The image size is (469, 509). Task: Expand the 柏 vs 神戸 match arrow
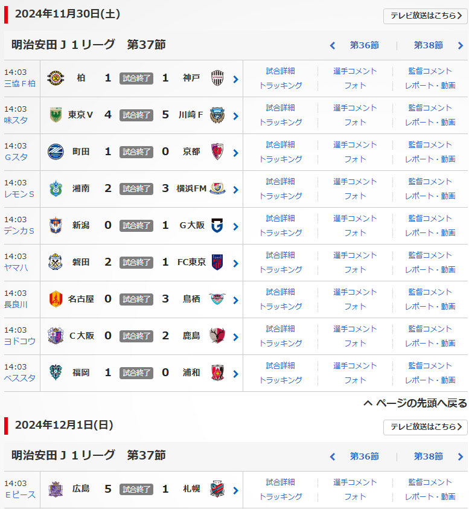click(x=235, y=79)
